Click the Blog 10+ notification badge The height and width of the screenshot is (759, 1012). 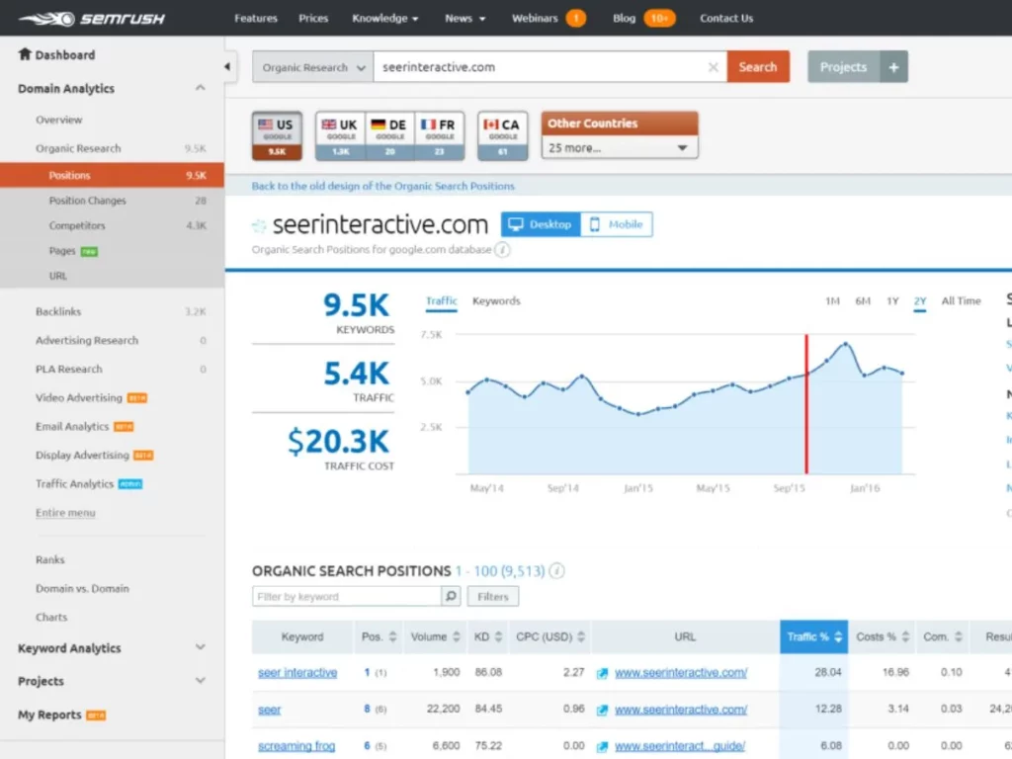click(x=659, y=18)
